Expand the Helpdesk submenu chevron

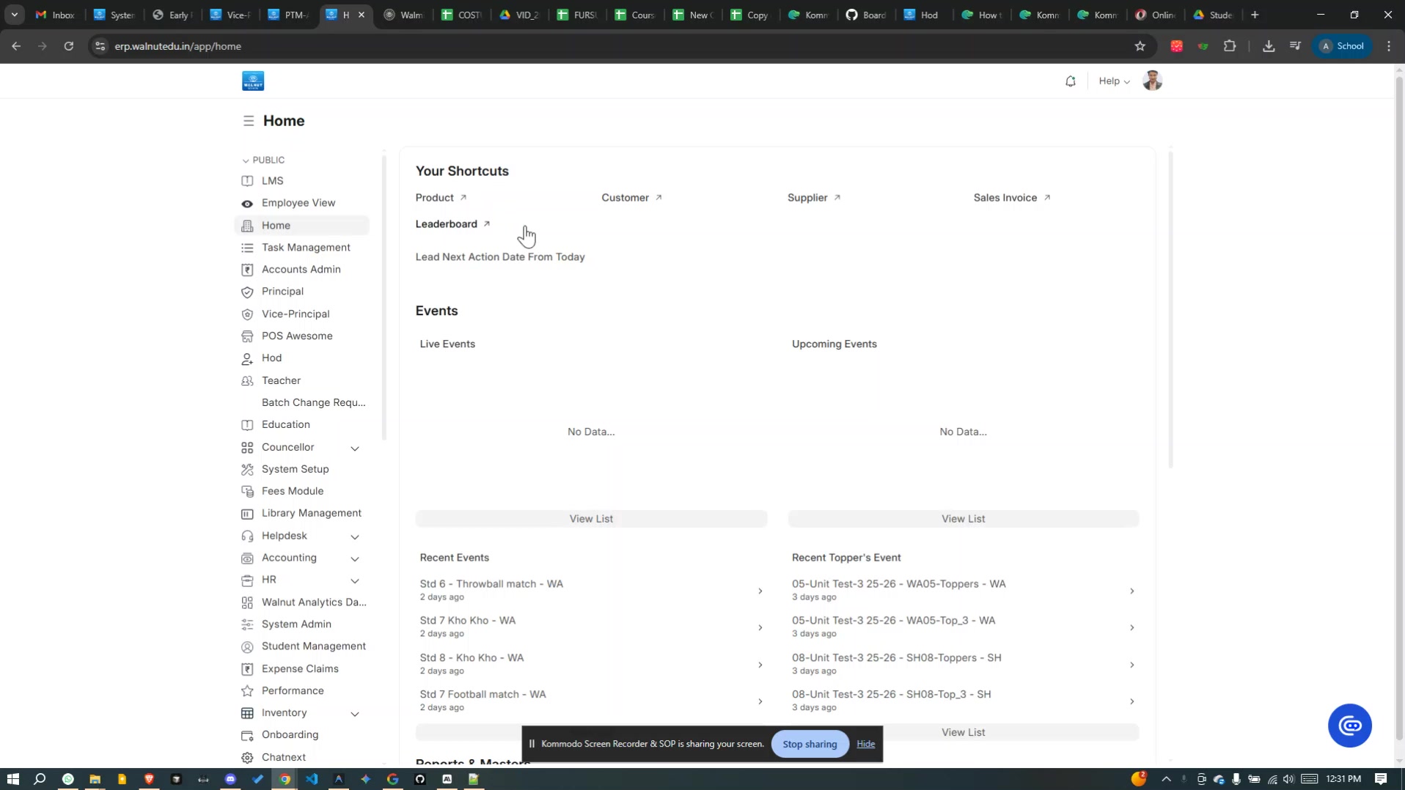[x=355, y=536]
